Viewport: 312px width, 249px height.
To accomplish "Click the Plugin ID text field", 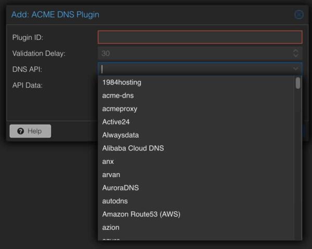I will [x=200, y=37].
